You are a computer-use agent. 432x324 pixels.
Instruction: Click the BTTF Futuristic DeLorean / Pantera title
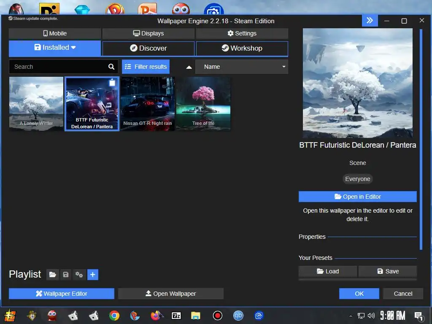click(358, 145)
